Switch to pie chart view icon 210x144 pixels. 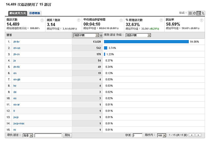195,13
